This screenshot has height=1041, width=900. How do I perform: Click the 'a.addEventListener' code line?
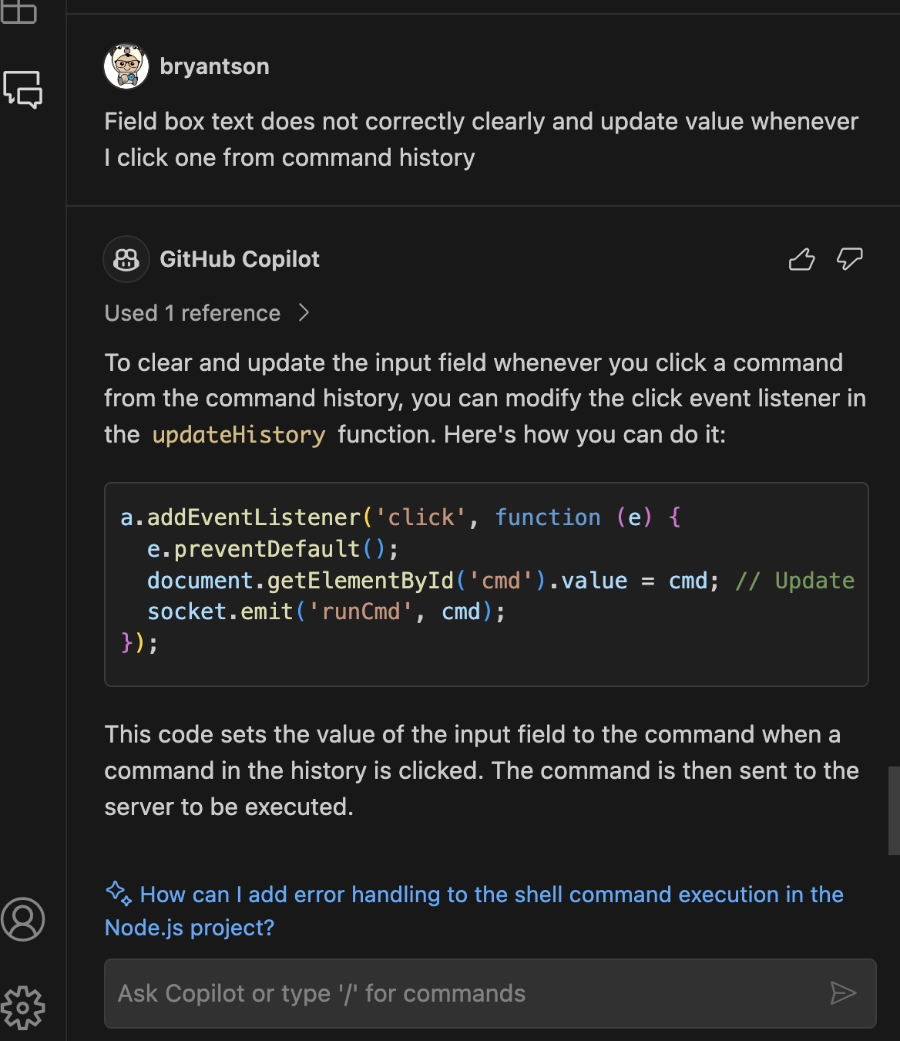[401, 517]
